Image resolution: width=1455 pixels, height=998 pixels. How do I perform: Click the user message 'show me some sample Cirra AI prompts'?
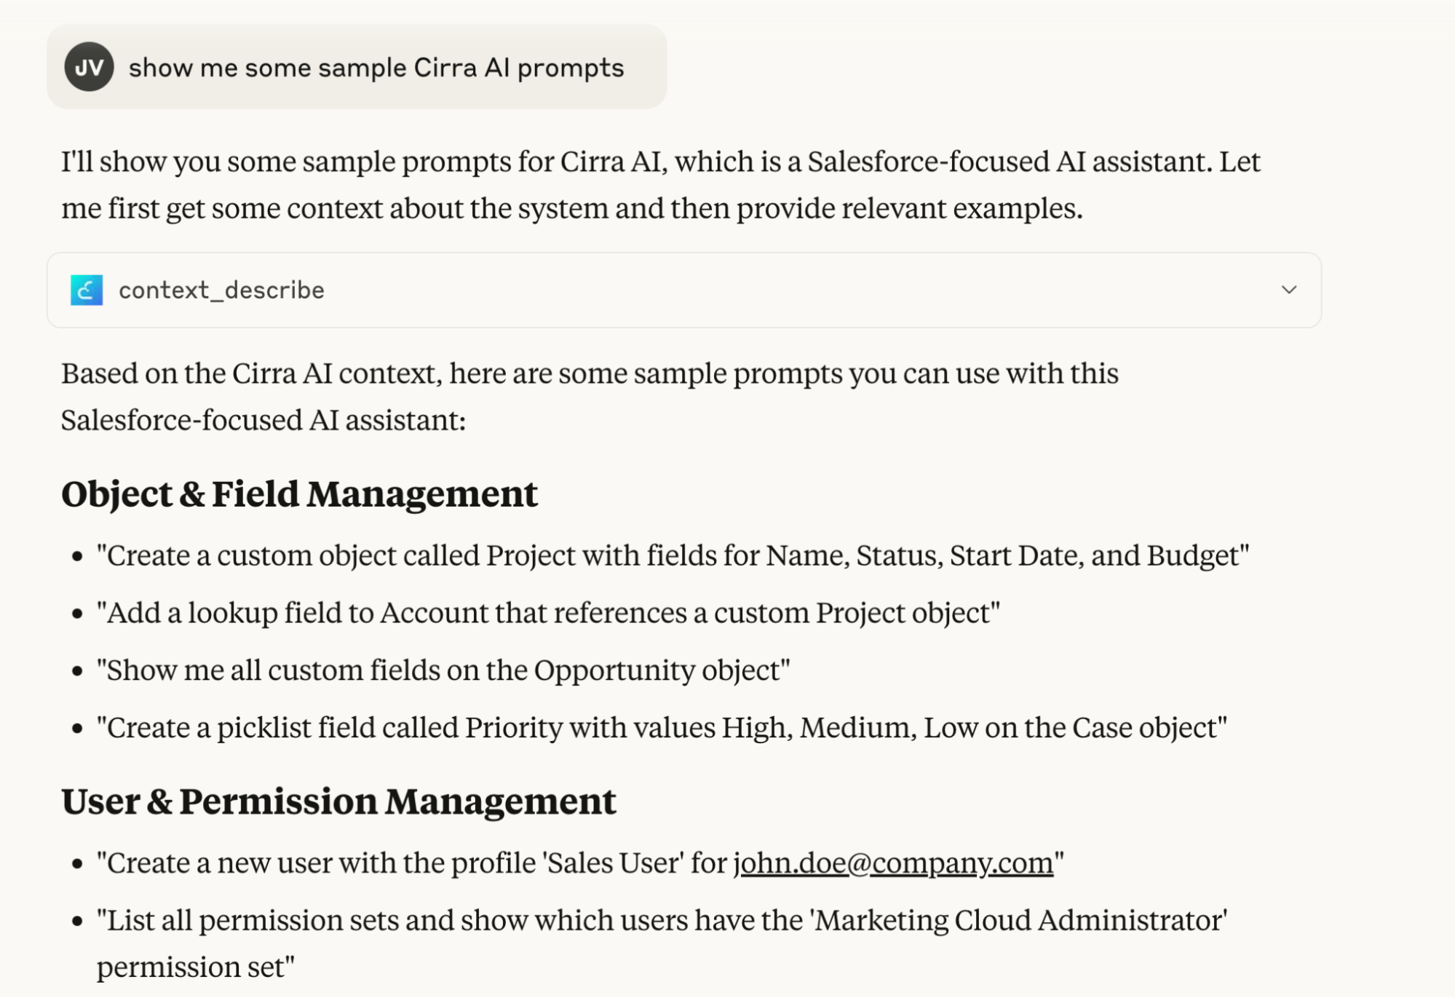click(376, 68)
